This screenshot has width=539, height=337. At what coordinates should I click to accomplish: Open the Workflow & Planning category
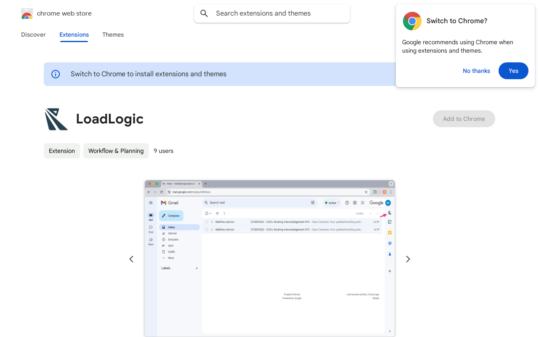click(116, 151)
